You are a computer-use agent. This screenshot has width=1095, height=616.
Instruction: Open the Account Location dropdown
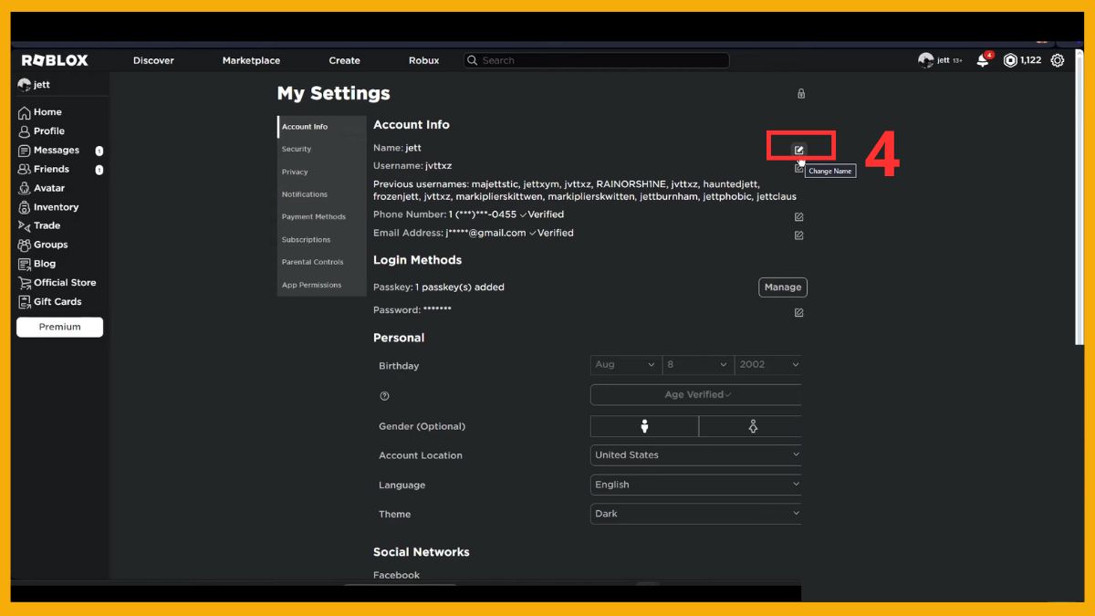696,454
